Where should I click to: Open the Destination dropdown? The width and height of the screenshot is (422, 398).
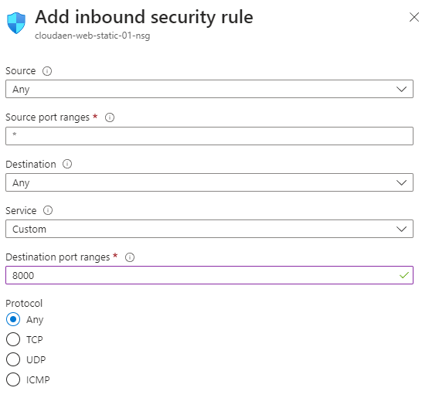[209, 182]
